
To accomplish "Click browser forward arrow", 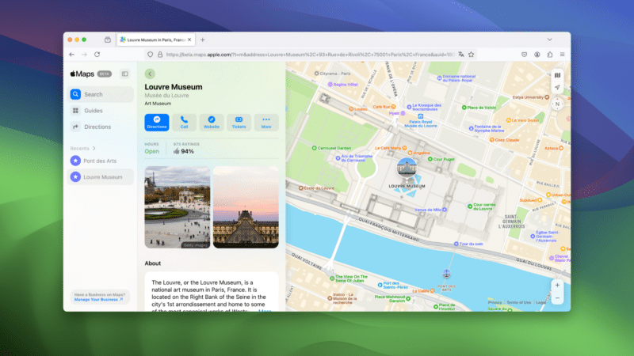I will pyautogui.click(x=84, y=55).
